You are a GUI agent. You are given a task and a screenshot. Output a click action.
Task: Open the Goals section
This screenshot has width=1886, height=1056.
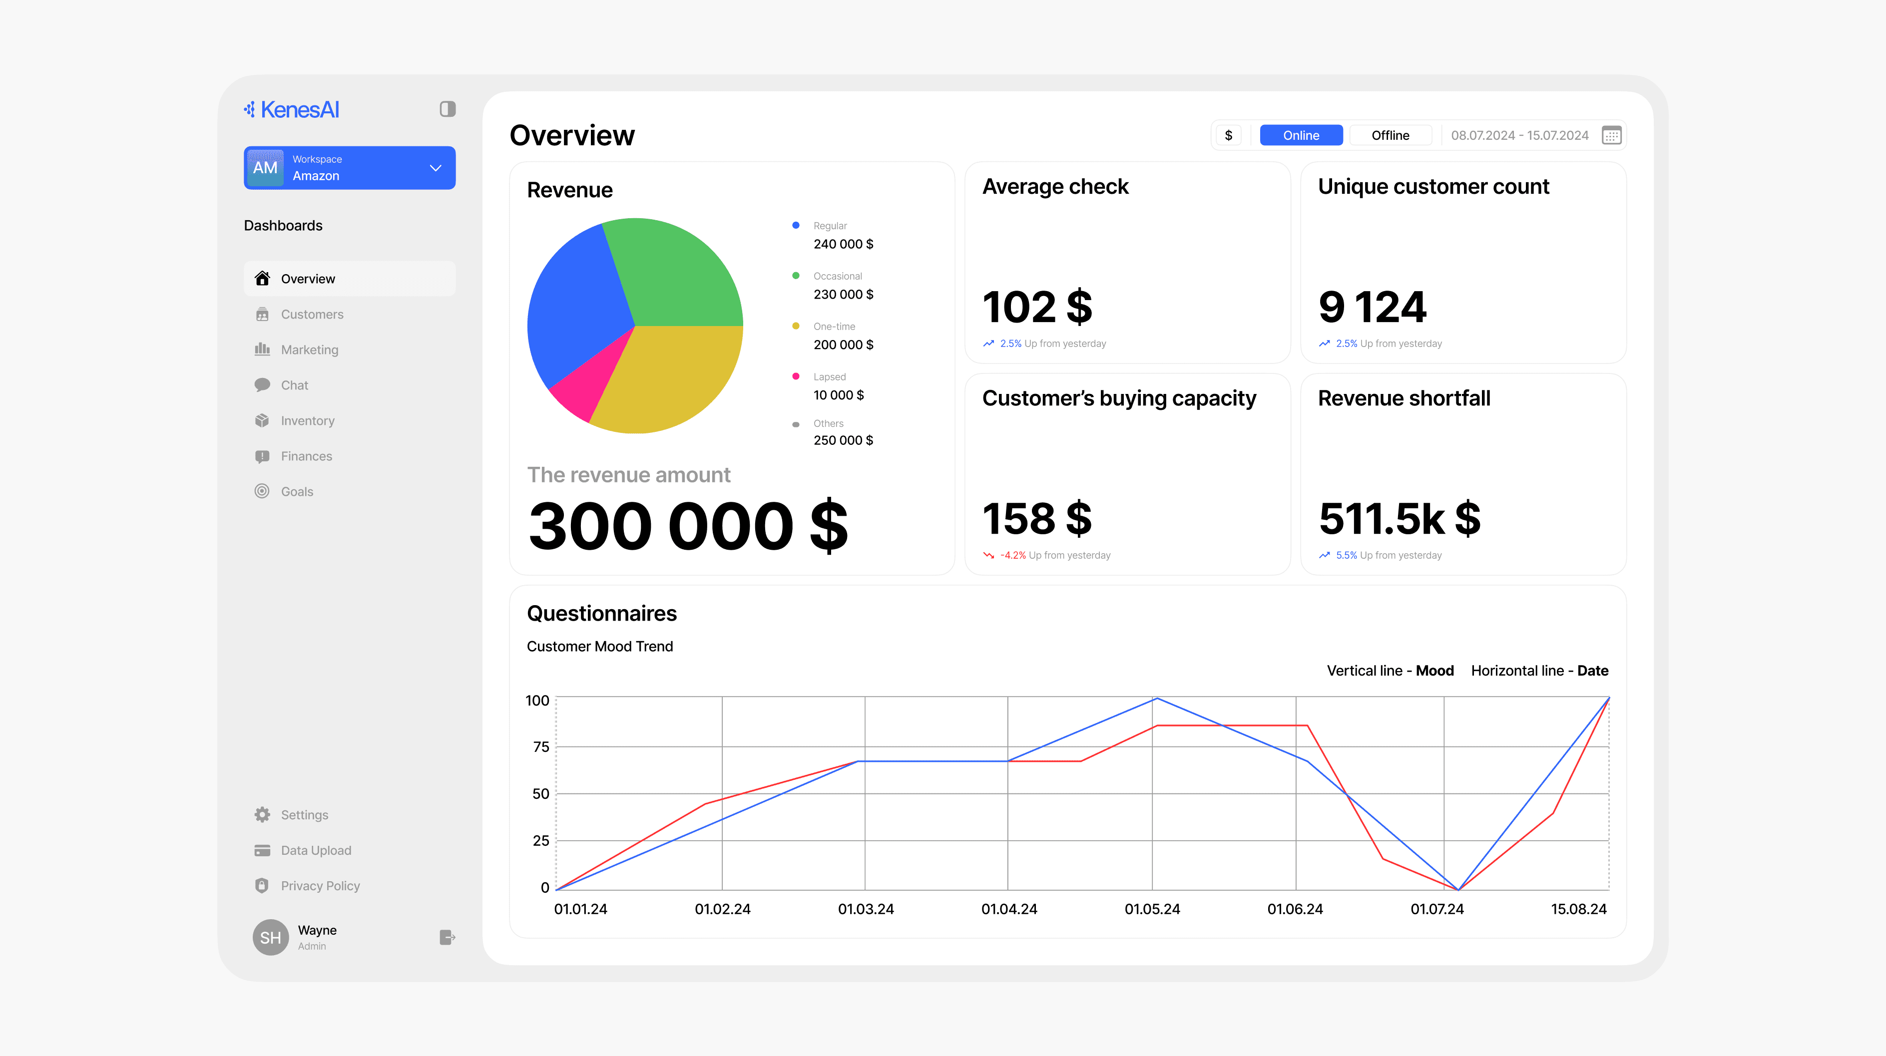349,492
